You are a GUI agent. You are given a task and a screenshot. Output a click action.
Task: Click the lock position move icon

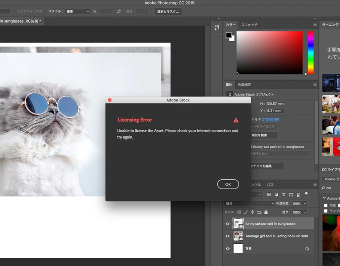coord(252,213)
